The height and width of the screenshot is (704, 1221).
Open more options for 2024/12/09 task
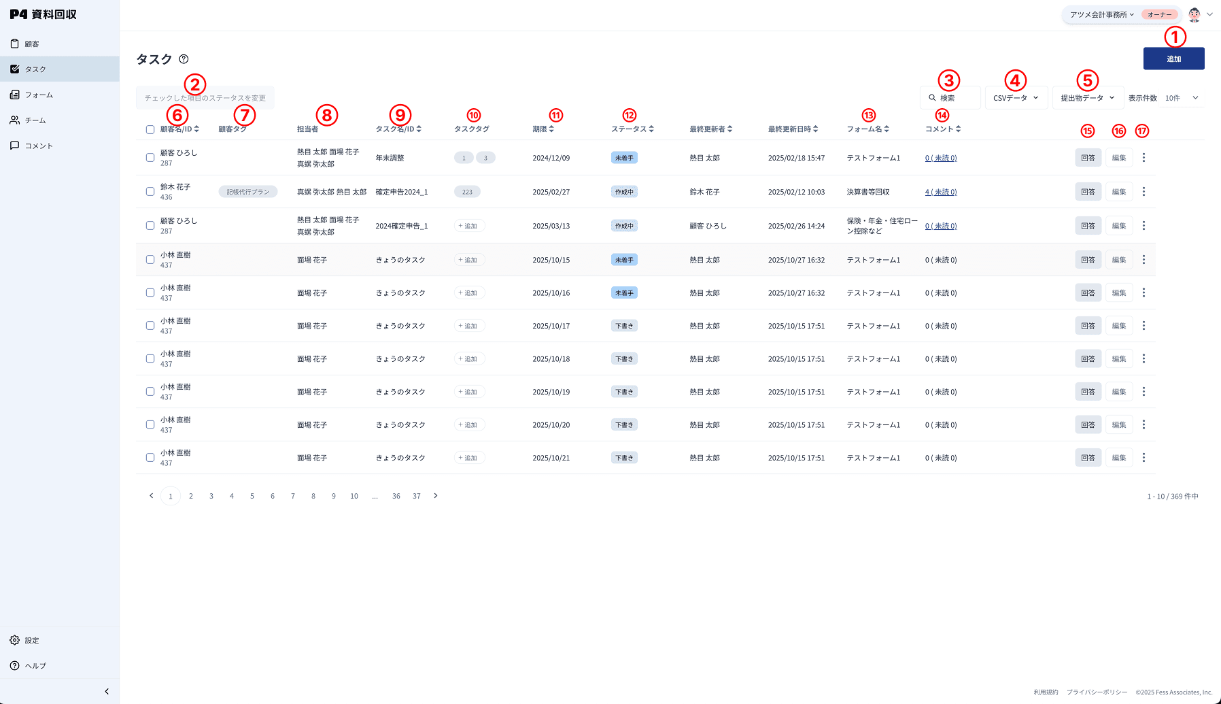tap(1144, 158)
